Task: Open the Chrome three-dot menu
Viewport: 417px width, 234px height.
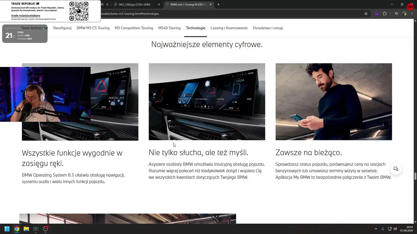Action: click(412, 14)
